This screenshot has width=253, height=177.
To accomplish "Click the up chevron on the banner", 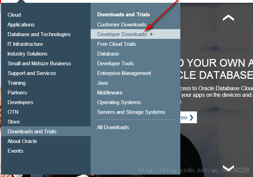I will pyautogui.click(x=228, y=18).
